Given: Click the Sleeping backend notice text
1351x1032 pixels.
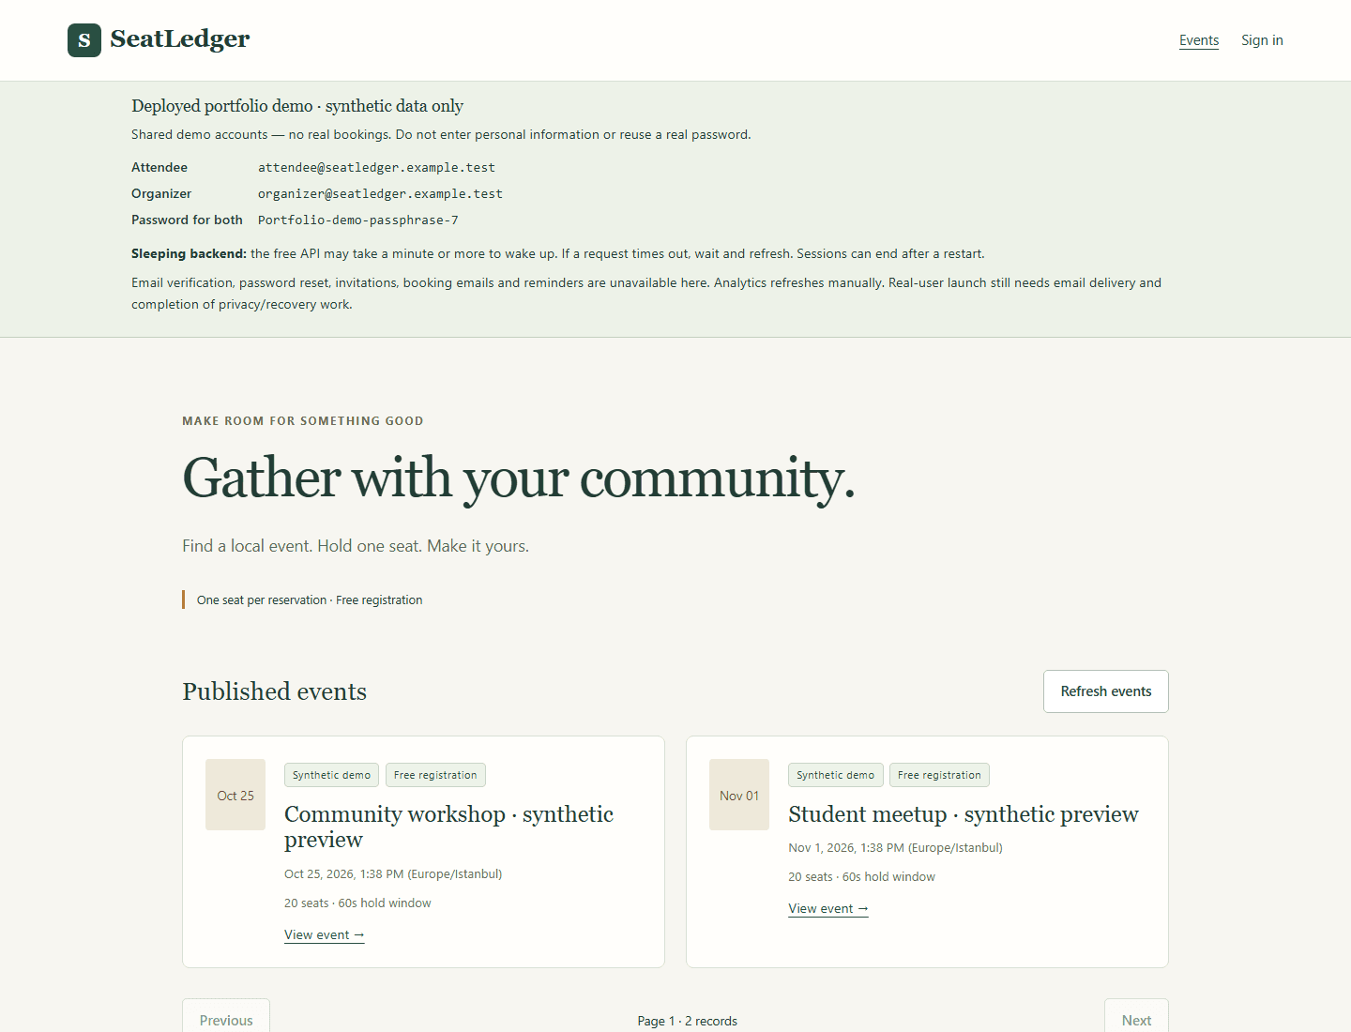Looking at the screenshot, I should (558, 254).
